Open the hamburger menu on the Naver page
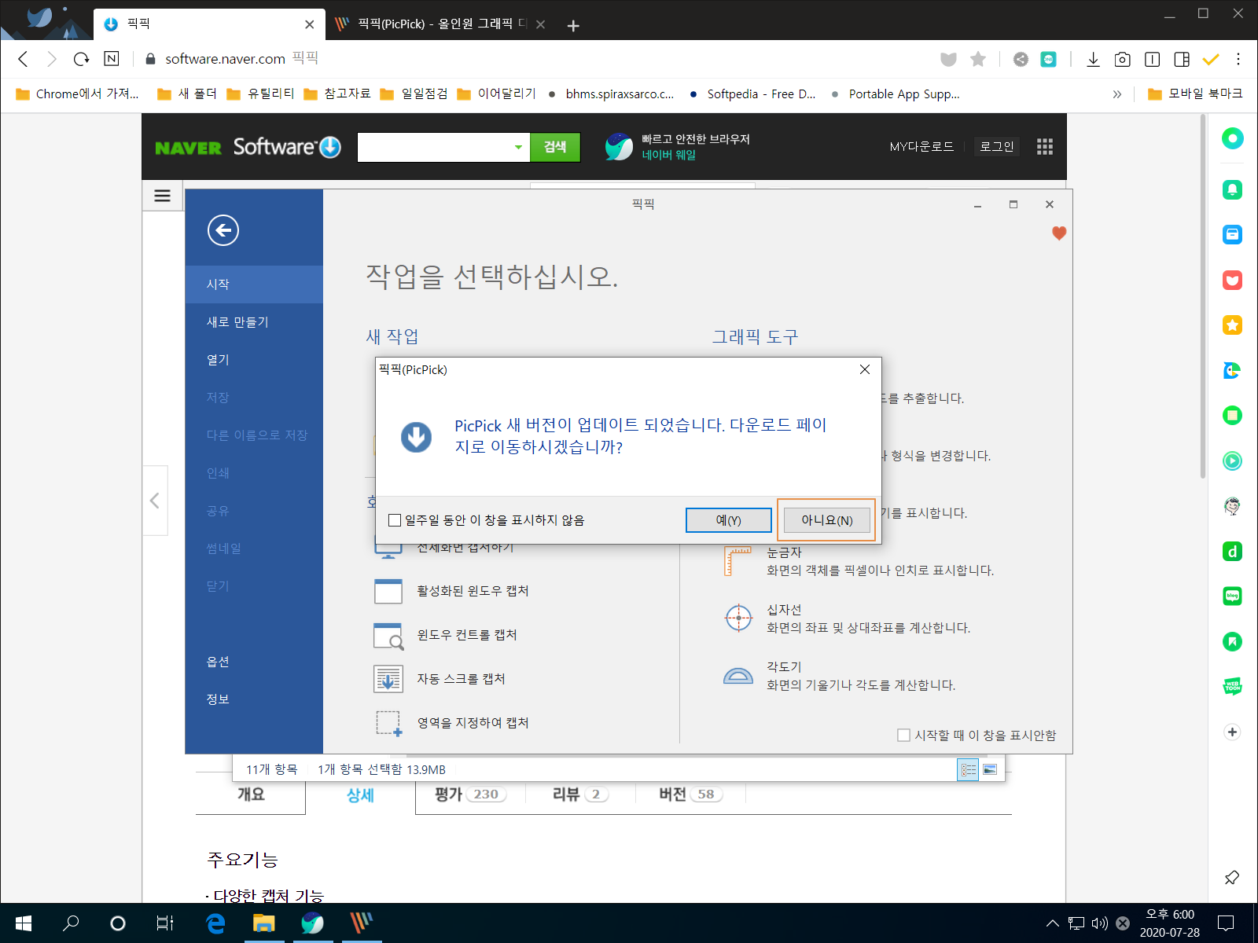The width and height of the screenshot is (1258, 943). click(163, 196)
